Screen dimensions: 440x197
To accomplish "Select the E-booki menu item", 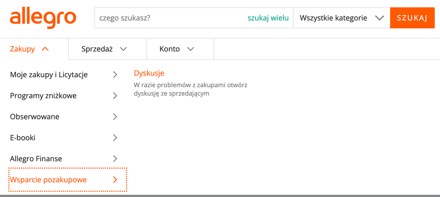I will point(64,138).
